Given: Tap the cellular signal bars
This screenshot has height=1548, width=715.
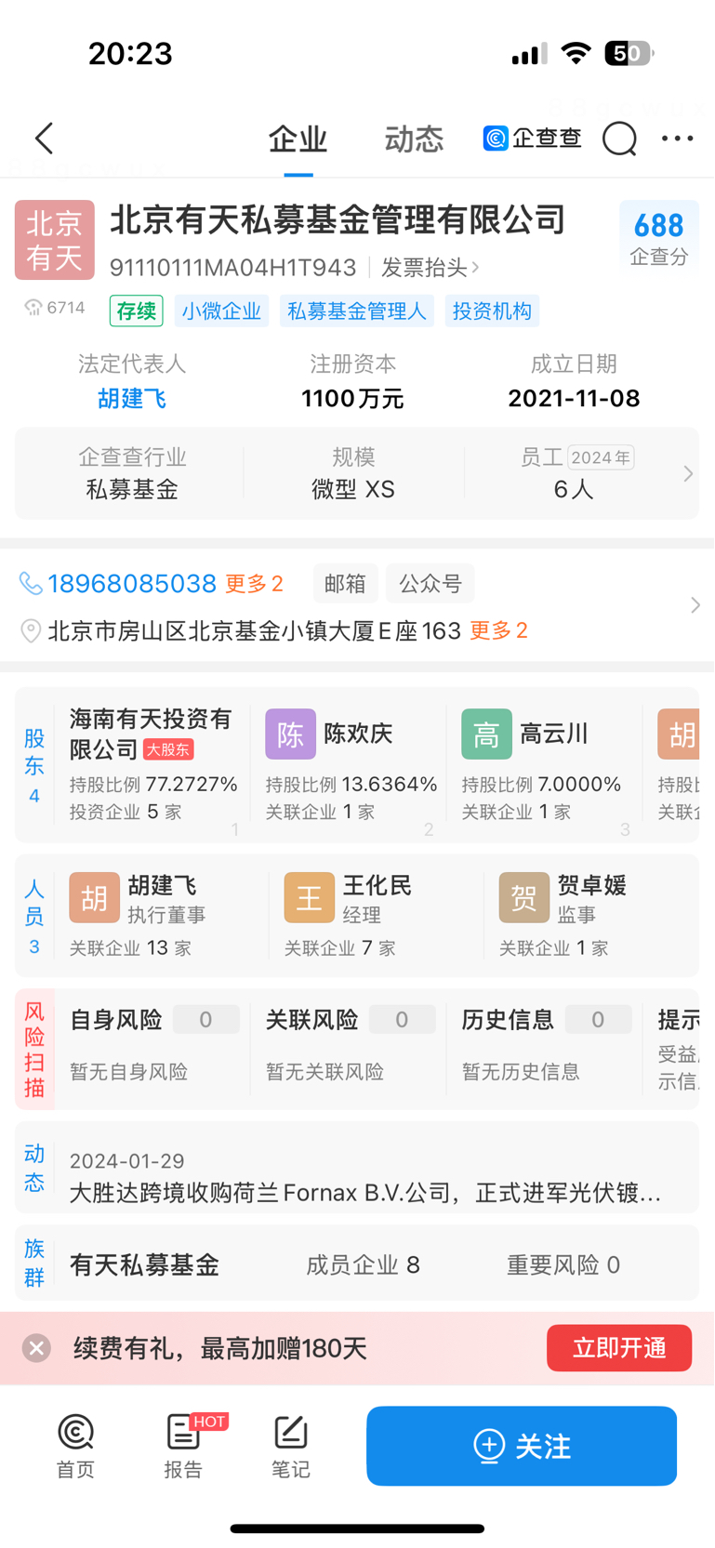Looking at the screenshot, I should 530,55.
